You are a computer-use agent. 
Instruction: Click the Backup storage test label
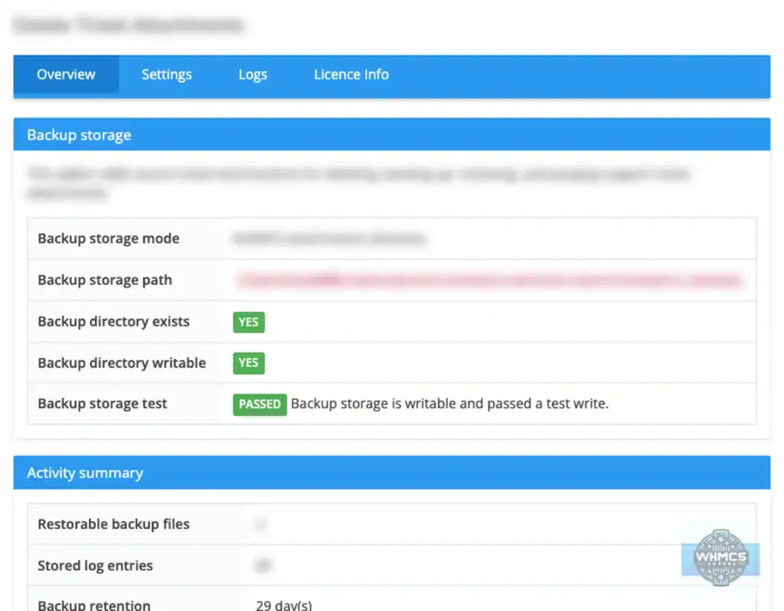pyautogui.click(x=103, y=403)
